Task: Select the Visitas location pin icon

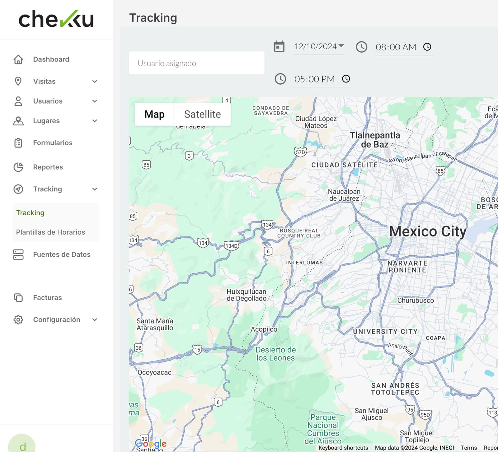Action: (18, 81)
